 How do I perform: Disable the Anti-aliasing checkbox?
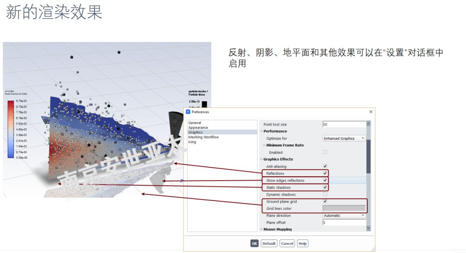point(325,166)
